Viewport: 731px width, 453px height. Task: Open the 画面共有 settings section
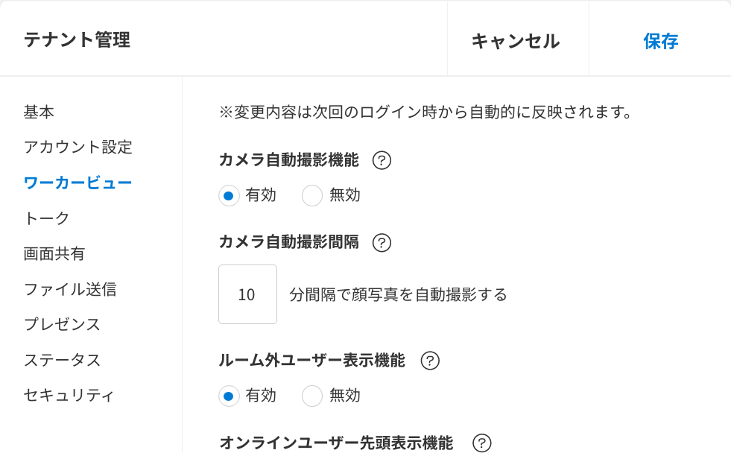[54, 253]
